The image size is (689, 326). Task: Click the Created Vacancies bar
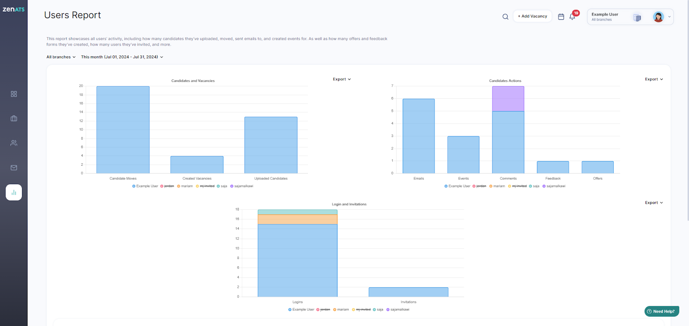[x=197, y=165]
